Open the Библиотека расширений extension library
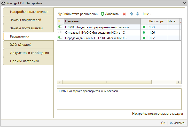188x127 pixels. point(78,14)
